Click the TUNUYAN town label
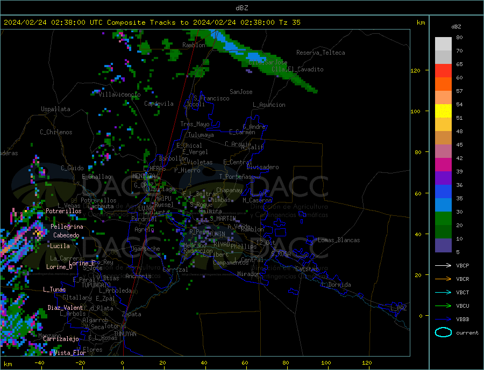Viewport: 484px width, 370px height. (x=125, y=334)
